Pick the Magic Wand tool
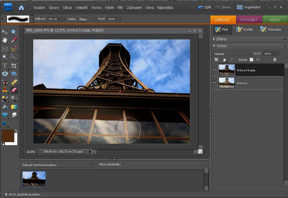The image size is (288, 198). click(x=5, y=57)
